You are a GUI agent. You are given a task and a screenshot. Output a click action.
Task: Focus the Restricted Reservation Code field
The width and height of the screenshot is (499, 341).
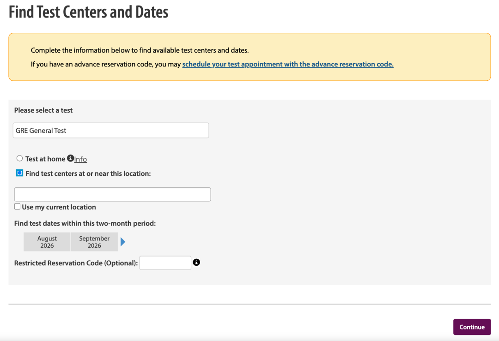tap(165, 263)
